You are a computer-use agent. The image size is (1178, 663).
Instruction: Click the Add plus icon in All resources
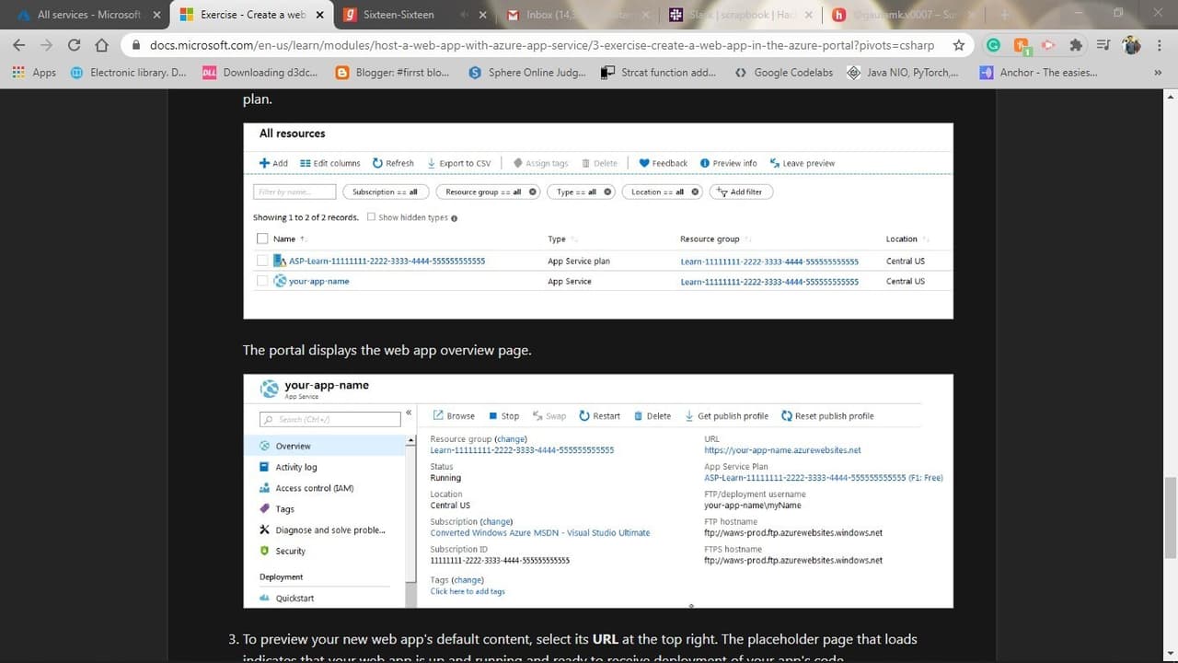(273, 163)
